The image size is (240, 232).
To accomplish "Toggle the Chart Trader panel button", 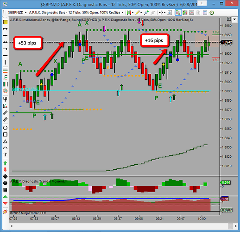I will pyautogui.click(x=178, y=13).
